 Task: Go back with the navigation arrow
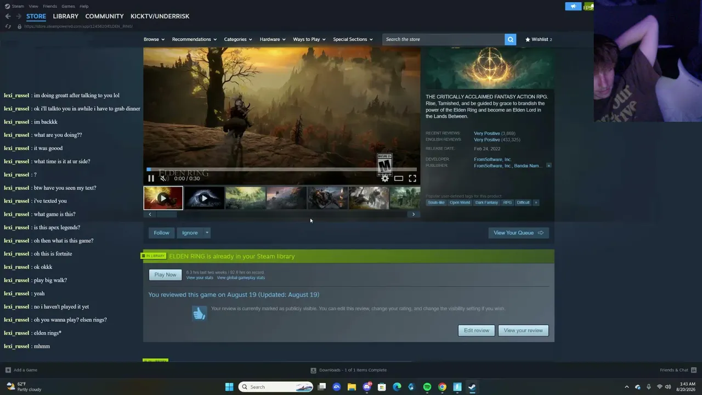(8, 16)
